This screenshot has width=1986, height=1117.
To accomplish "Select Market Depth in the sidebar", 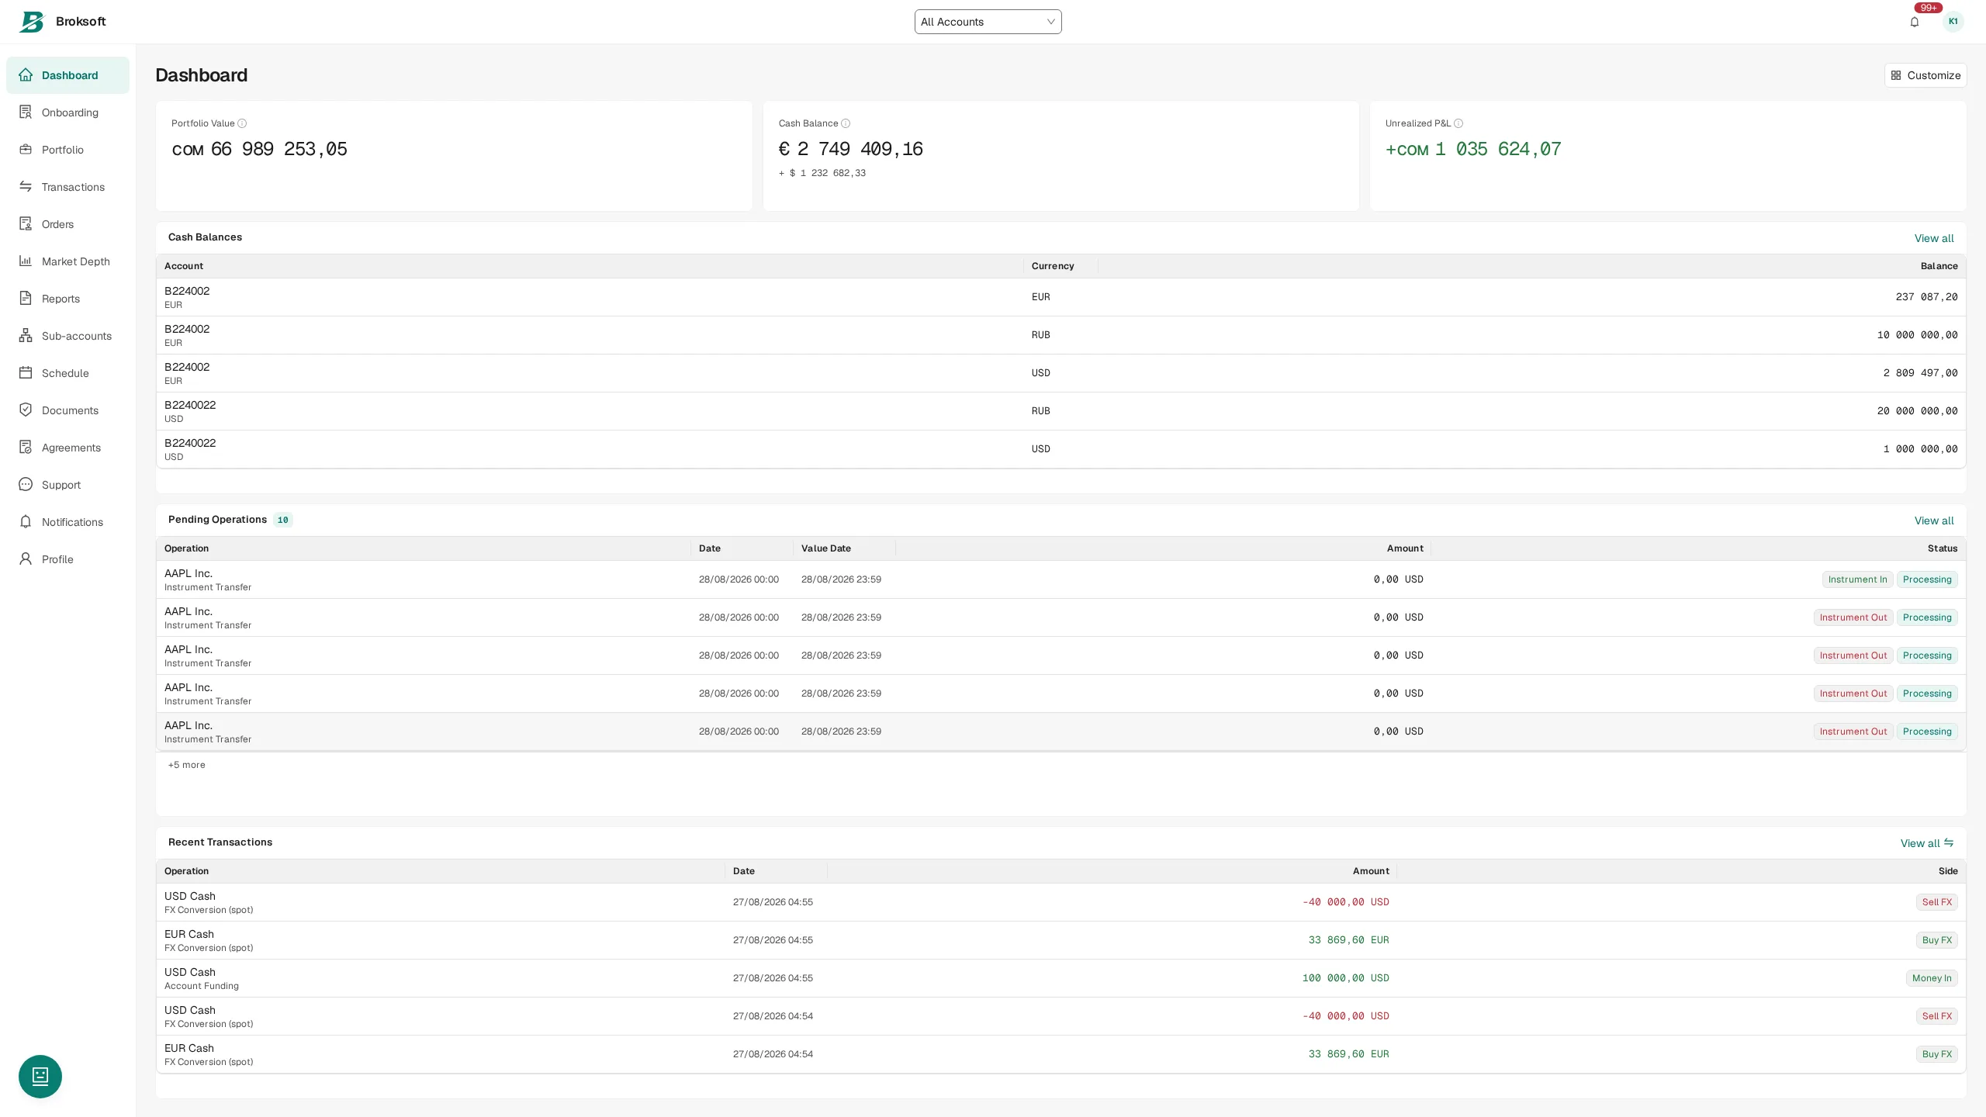I will (67, 261).
